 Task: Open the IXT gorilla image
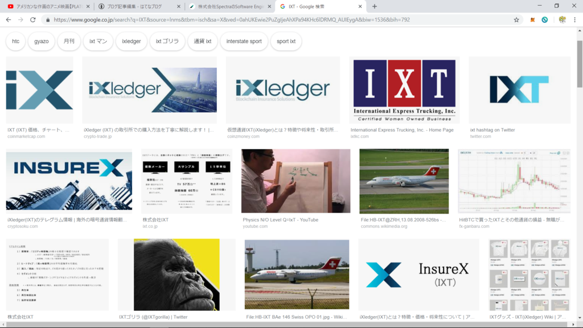(176, 275)
